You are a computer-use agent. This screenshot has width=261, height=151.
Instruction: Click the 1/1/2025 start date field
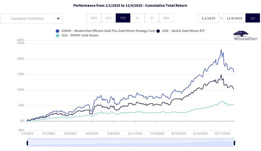[x=208, y=18]
